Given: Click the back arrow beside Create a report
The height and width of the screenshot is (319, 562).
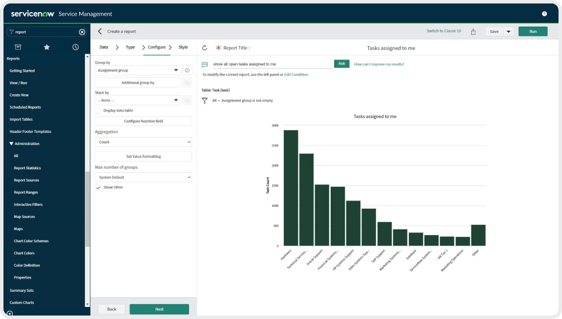Looking at the screenshot, I should click(100, 31).
